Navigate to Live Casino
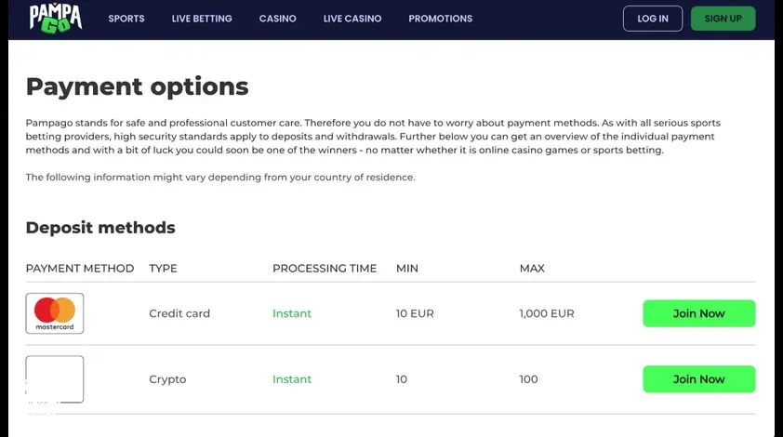783x437 pixels. click(352, 19)
